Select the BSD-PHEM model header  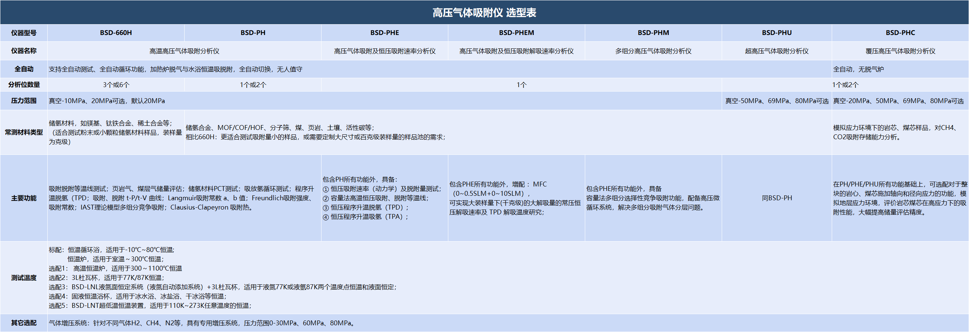(517, 33)
